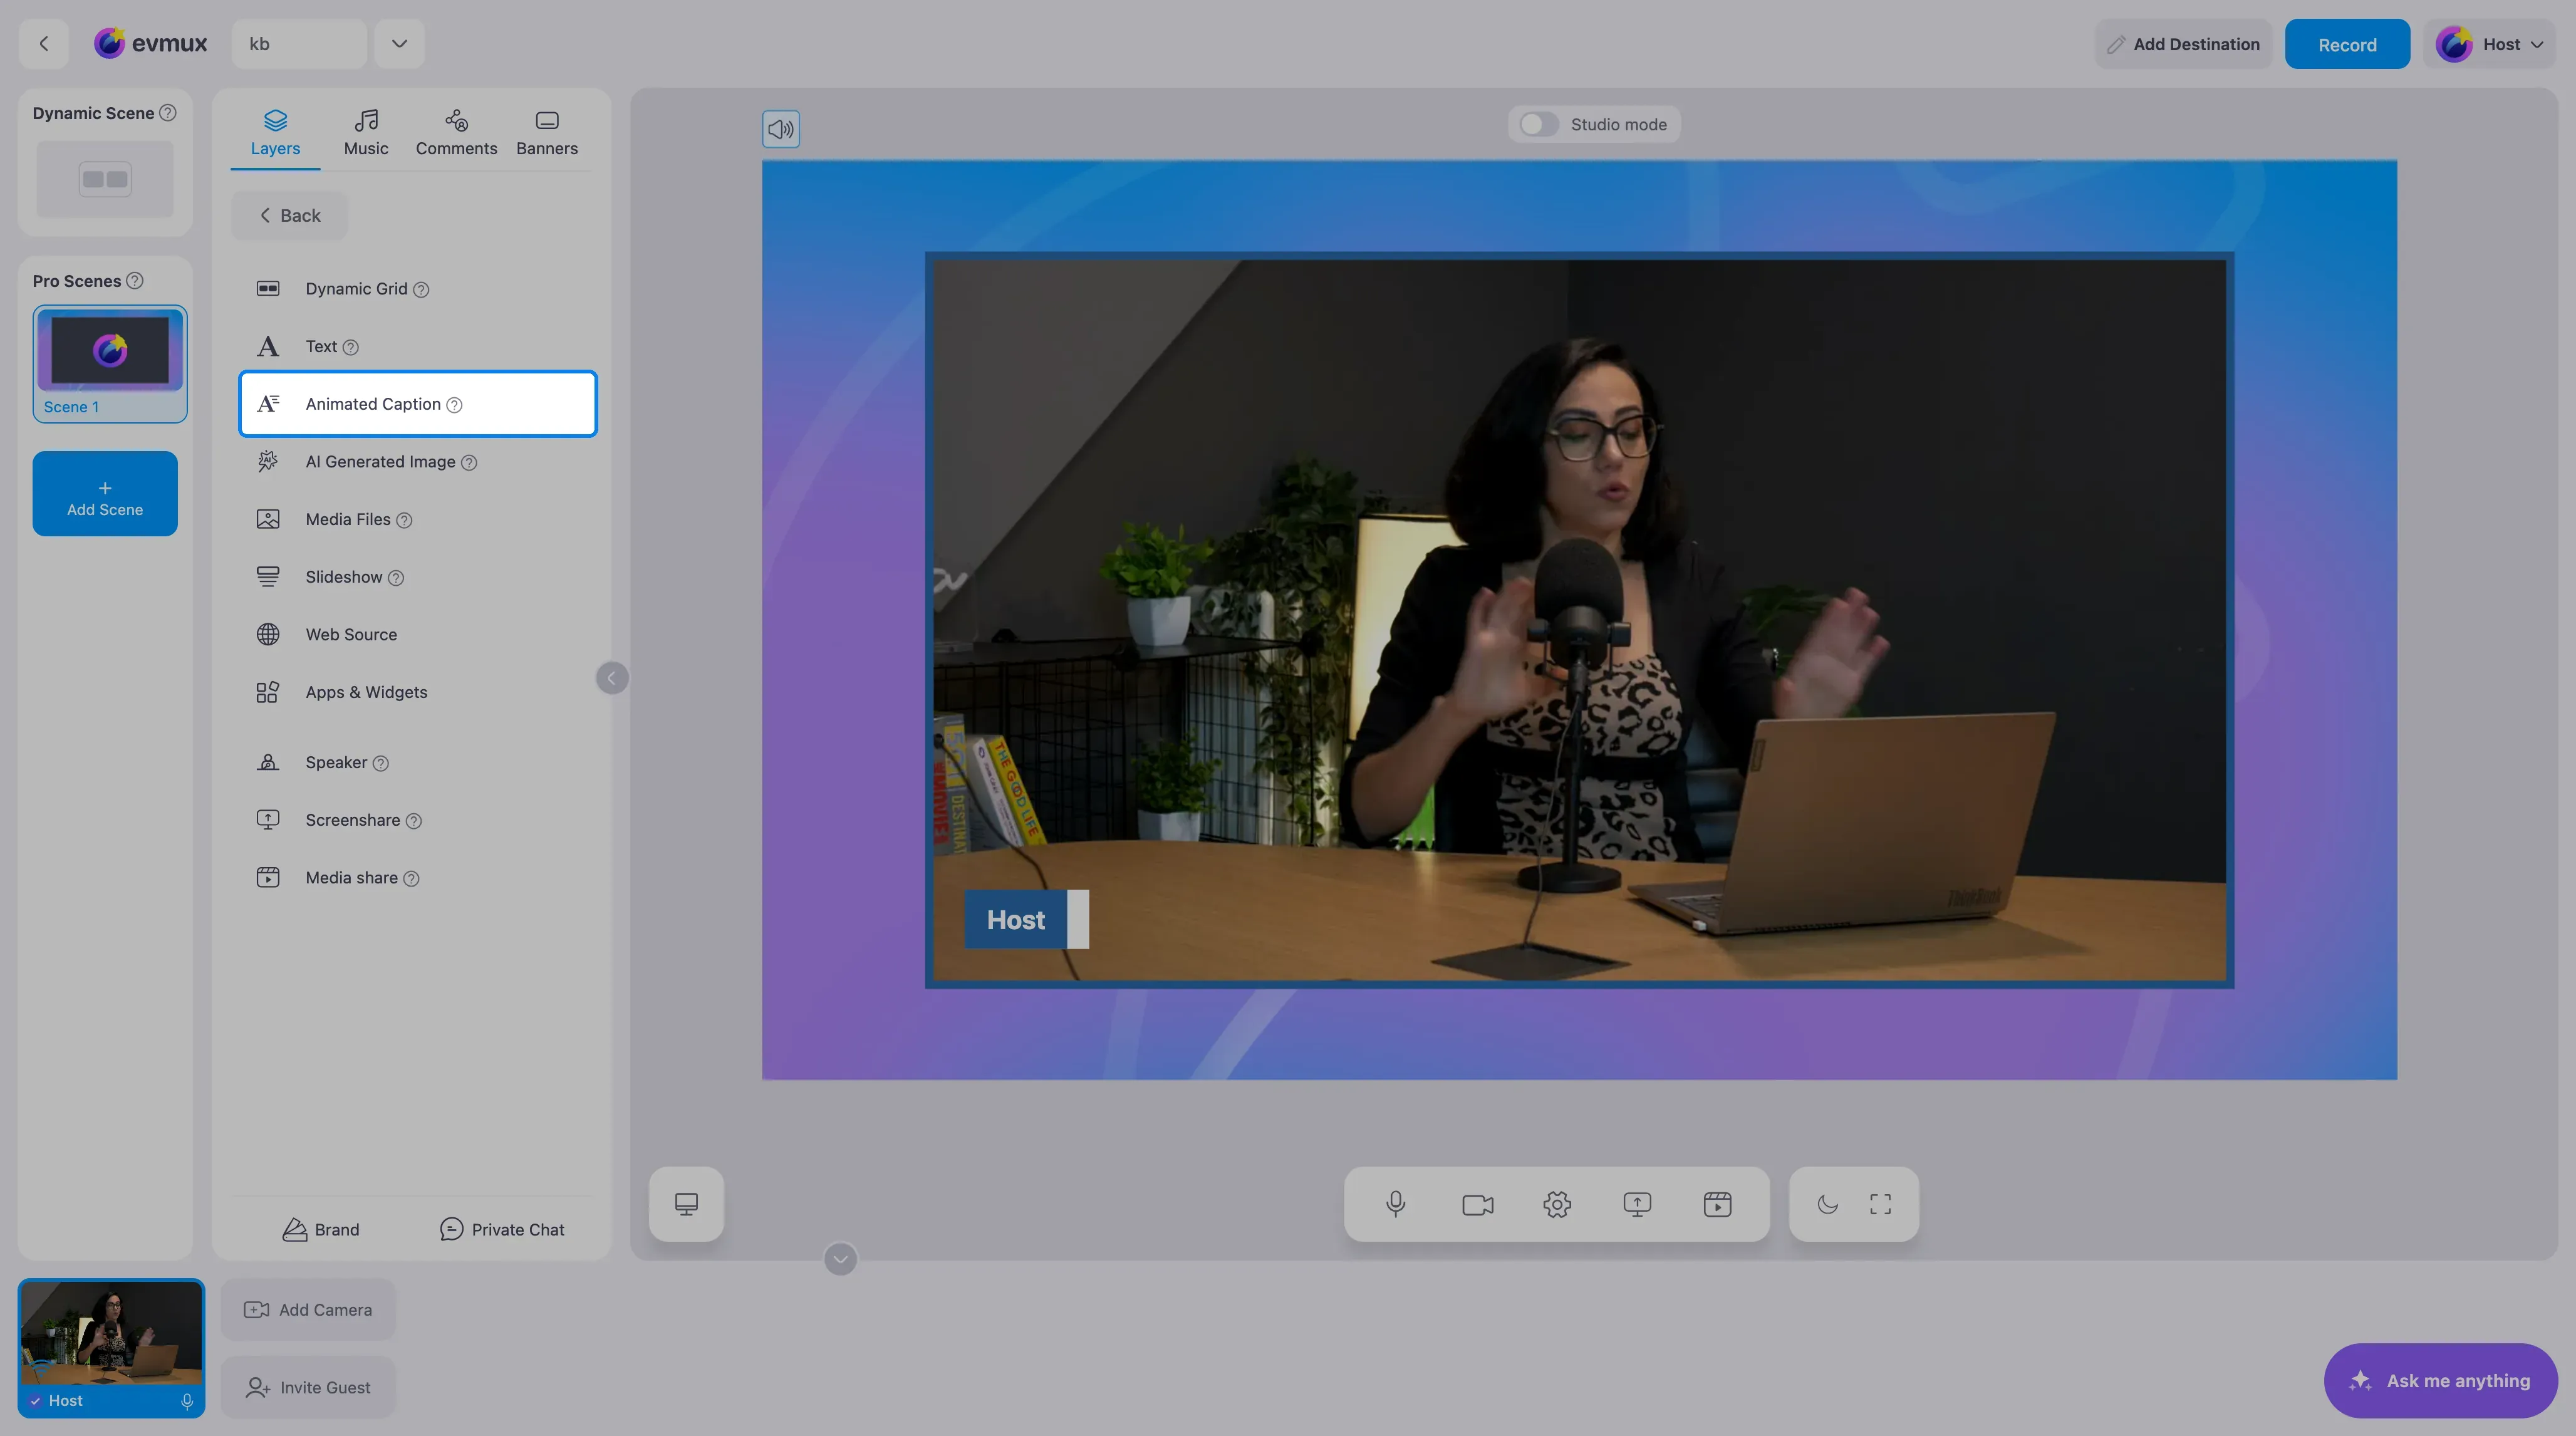Toggle Host microphone on camera thumbnail
Screen dimensions: 2576x1436
pyautogui.click(x=187, y=1401)
